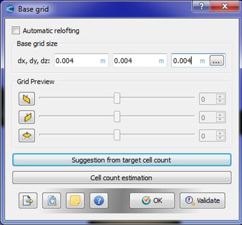Enable the Automatic relofting checkbox

[16, 30]
